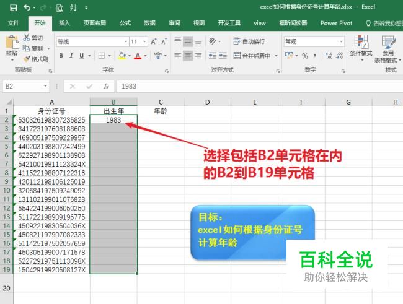Click the 自动换行 wrap text button
The height and width of the screenshot is (304, 403).
[x=249, y=41]
